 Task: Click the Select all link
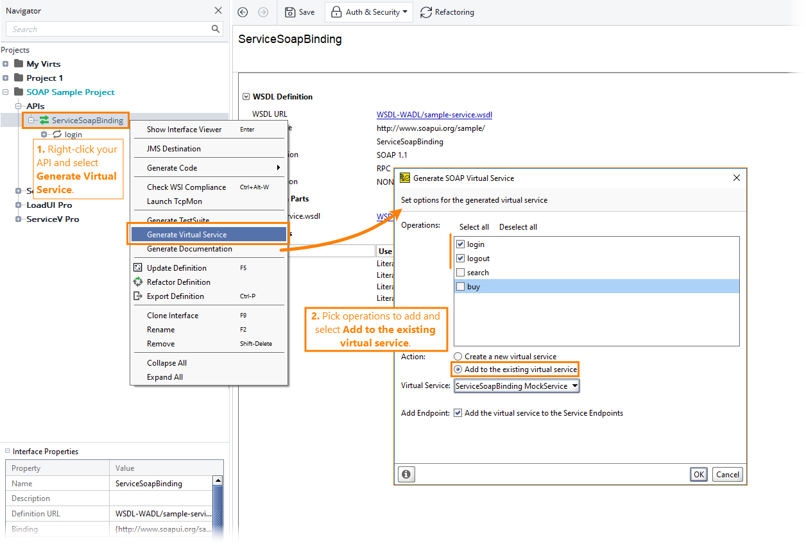tap(474, 226)
